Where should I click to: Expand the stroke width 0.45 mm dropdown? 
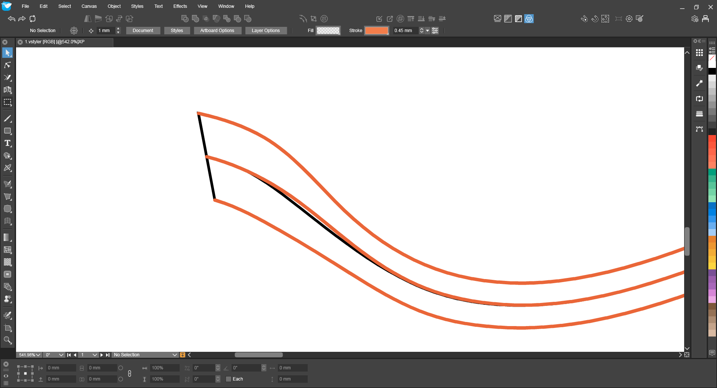click(x=428, y=31)
